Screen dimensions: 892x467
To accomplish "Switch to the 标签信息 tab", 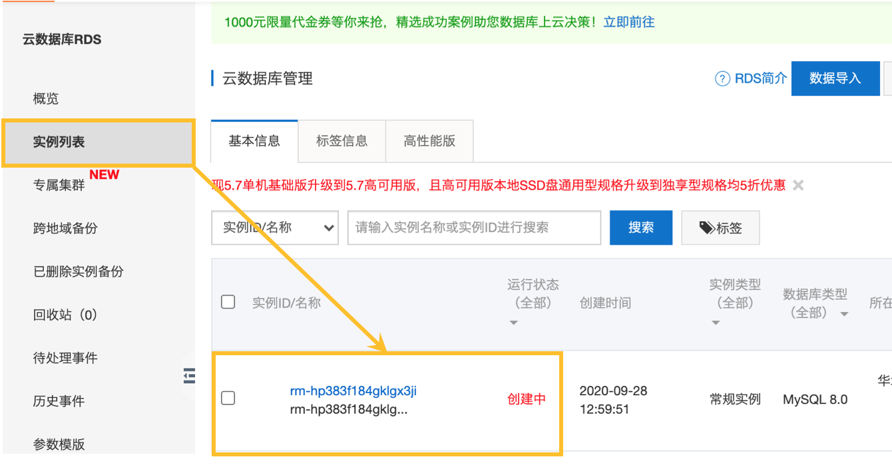I will pyautogui.click(x=341, y=140).
